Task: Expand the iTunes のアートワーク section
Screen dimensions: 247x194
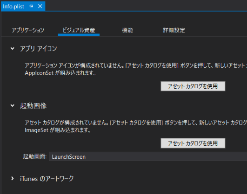Action: pos(13,178)
